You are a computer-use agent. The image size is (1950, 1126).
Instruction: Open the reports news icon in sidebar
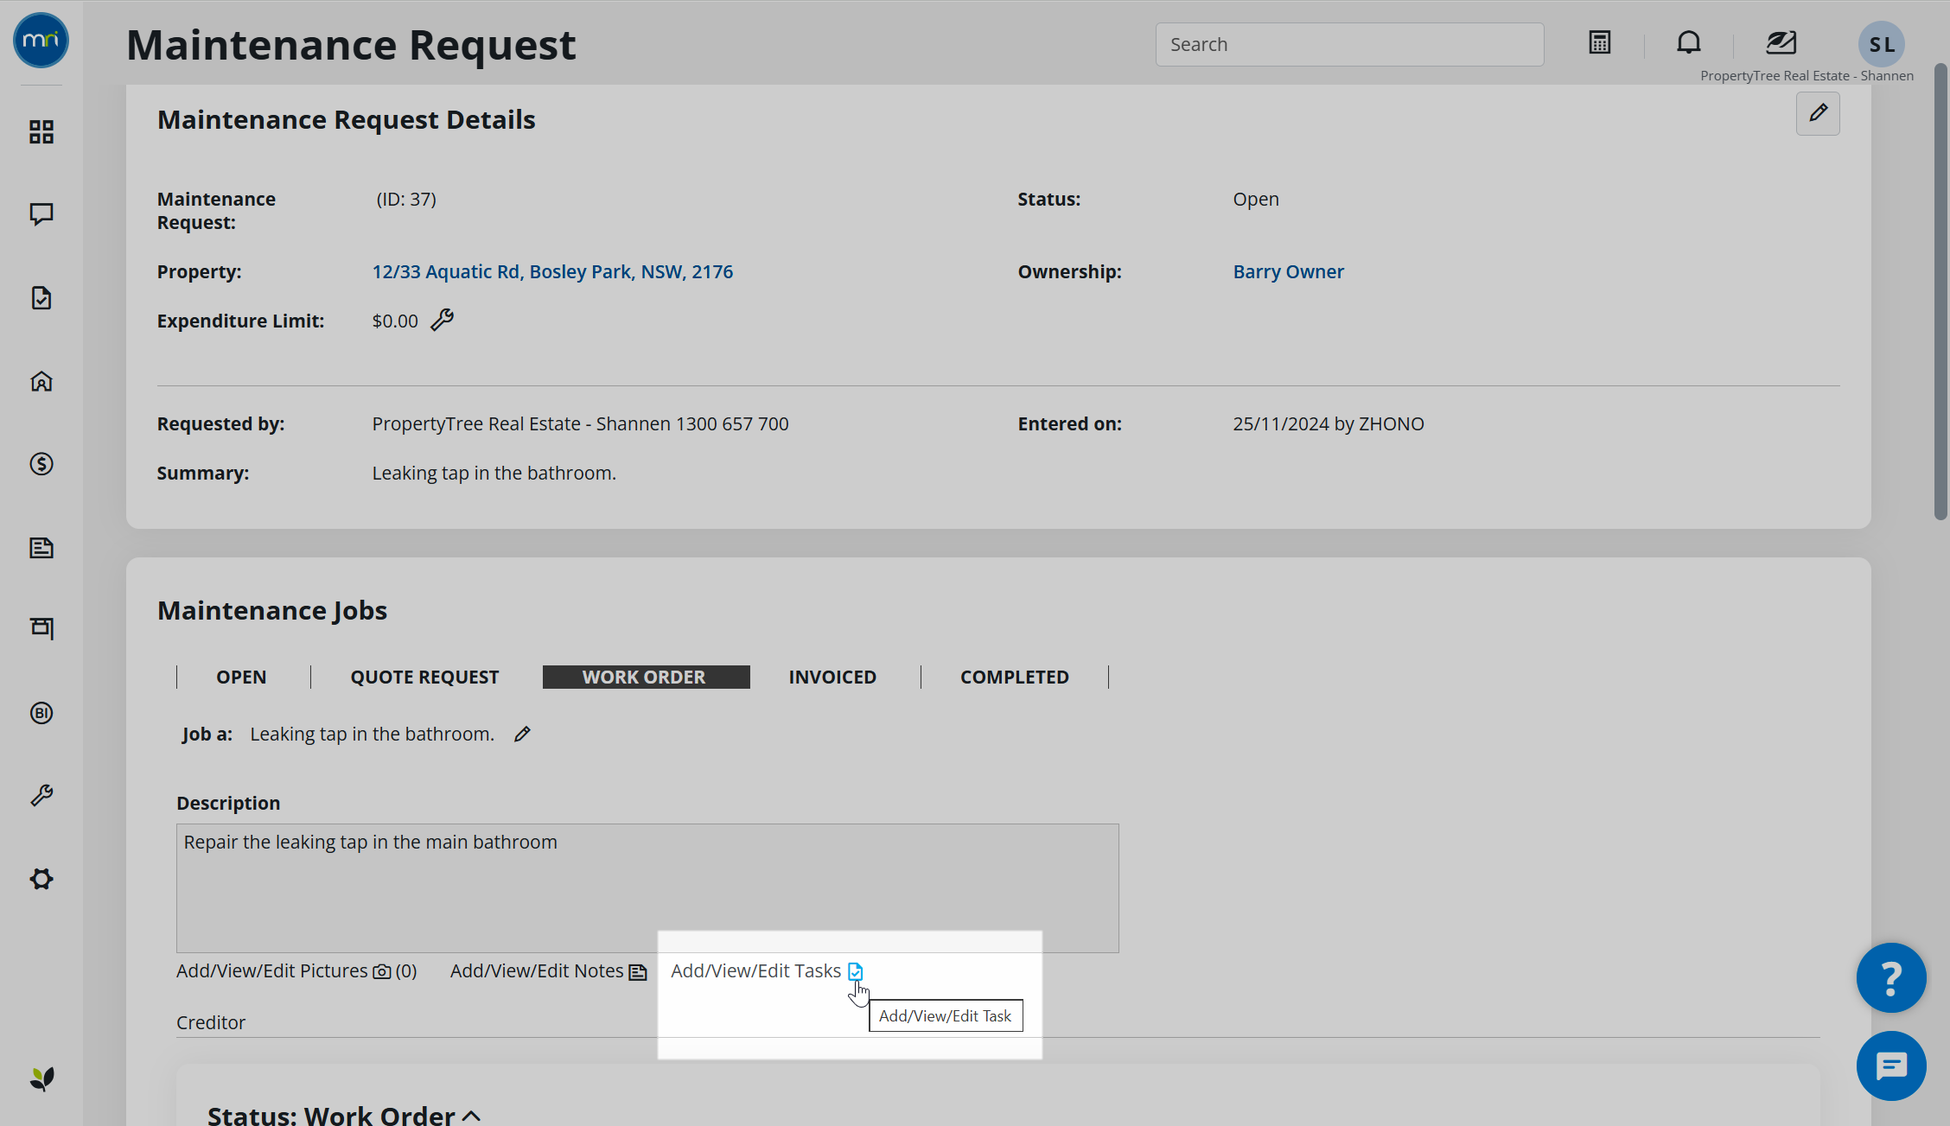(41, 548)
